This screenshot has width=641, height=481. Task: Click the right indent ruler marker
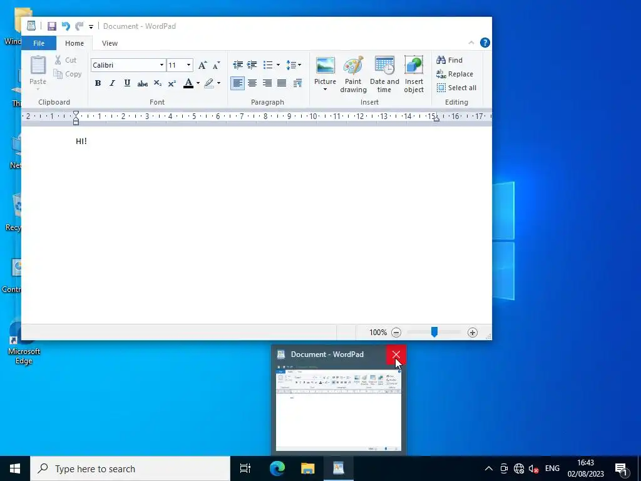click(436, 118)
